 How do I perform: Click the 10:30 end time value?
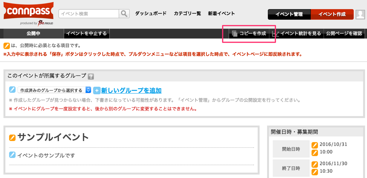(x=326, y=171)
